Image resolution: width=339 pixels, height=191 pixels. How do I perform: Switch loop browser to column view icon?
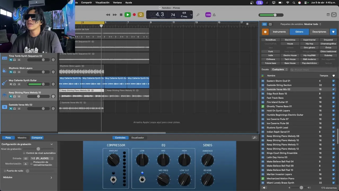270,24
